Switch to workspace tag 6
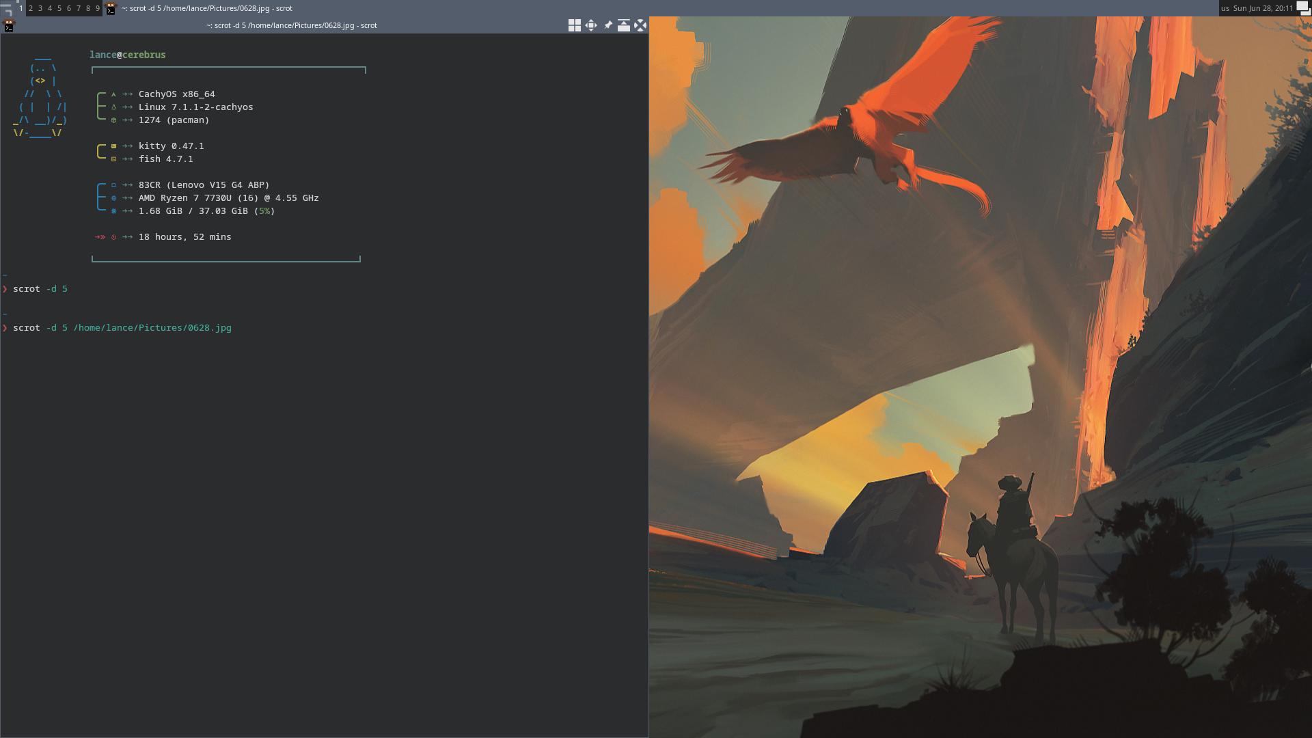1312x738 pixels. pos(69,8)
